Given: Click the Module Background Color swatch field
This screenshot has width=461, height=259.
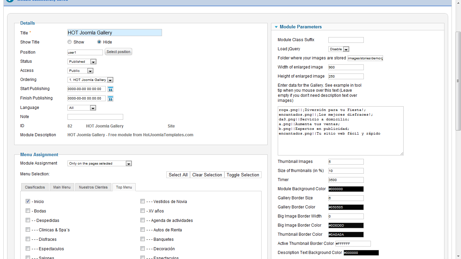Looking at the screenshot, I should 346,189.
